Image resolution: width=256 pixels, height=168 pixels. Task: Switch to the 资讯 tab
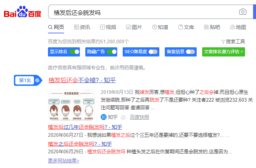pos(82,27)
